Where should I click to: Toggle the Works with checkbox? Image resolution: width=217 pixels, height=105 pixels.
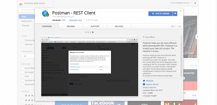tap(23, 84)
